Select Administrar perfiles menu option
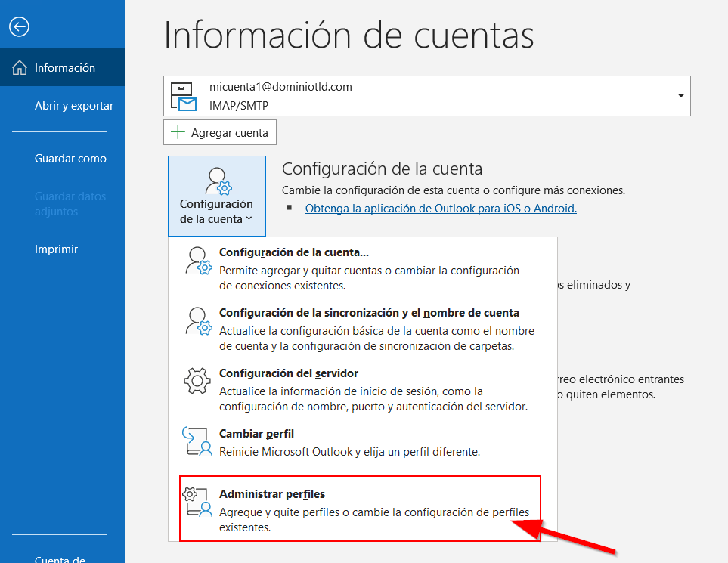The image size is (728, 563). click(x=272, y=494)
